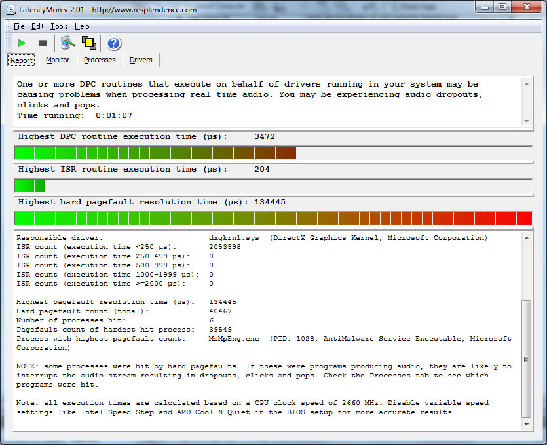This screenshot has width=547, height=445.
Task: Start monitoring with the green play icon
Action: (x=22, y=43)
